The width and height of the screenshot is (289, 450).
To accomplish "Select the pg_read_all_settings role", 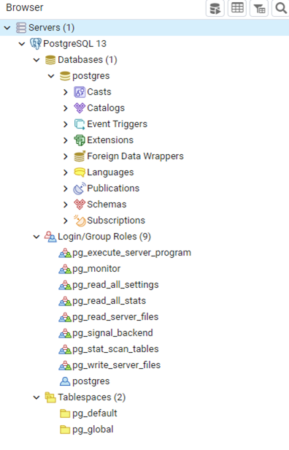I will pos(115,285).
